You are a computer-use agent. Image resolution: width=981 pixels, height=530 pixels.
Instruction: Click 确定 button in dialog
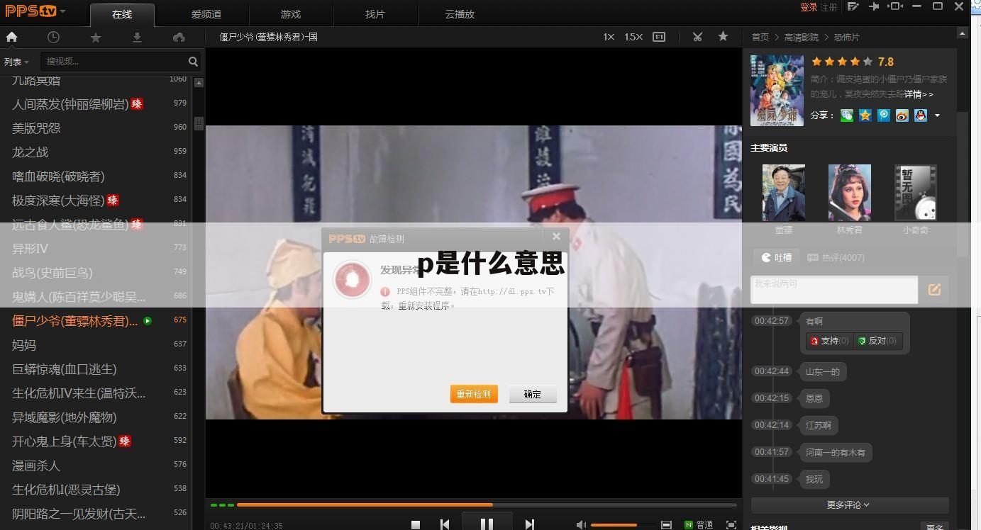pos(533,394)
